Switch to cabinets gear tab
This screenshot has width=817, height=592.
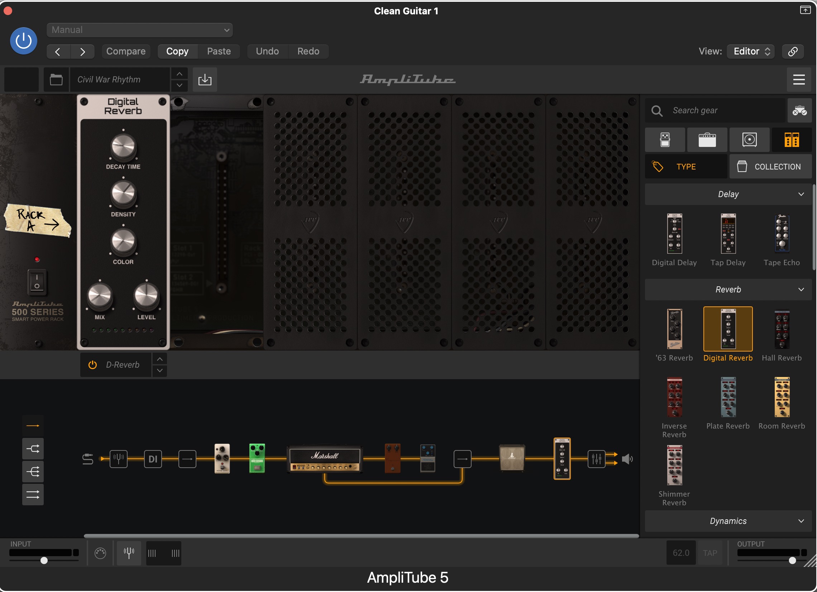[x=749, y=140]
